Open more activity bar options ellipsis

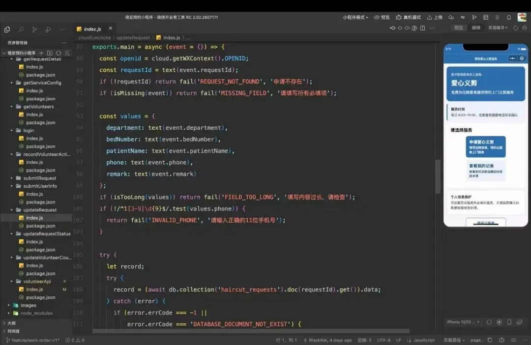pyautogui.click(x=62, y=29)
